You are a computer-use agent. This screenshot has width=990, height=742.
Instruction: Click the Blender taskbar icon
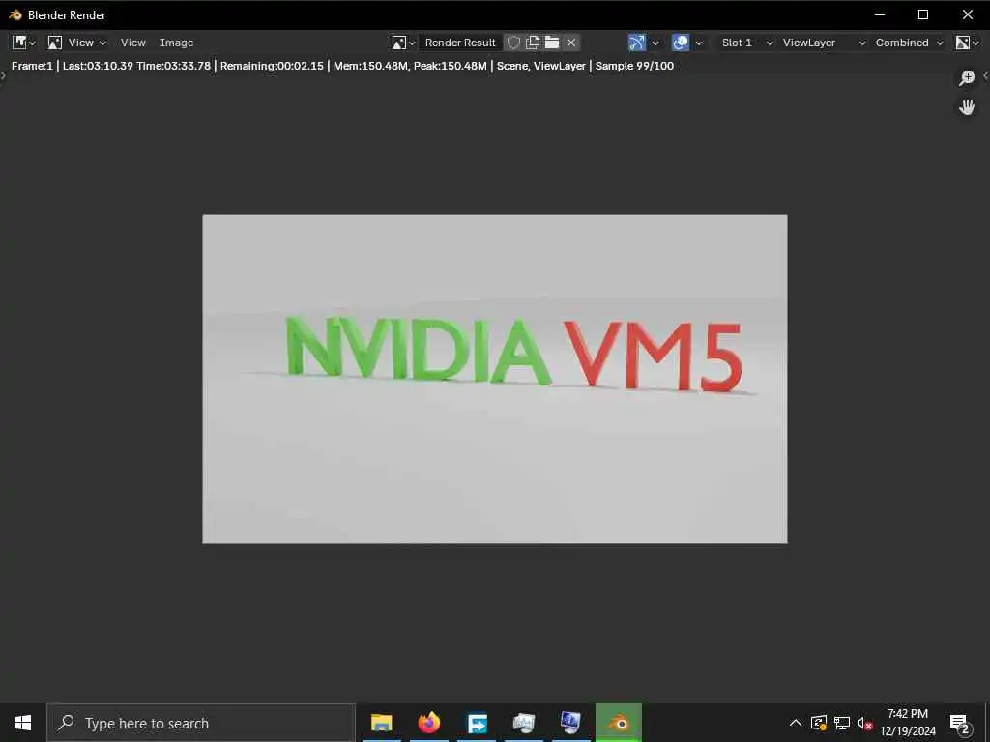(619, 723)
